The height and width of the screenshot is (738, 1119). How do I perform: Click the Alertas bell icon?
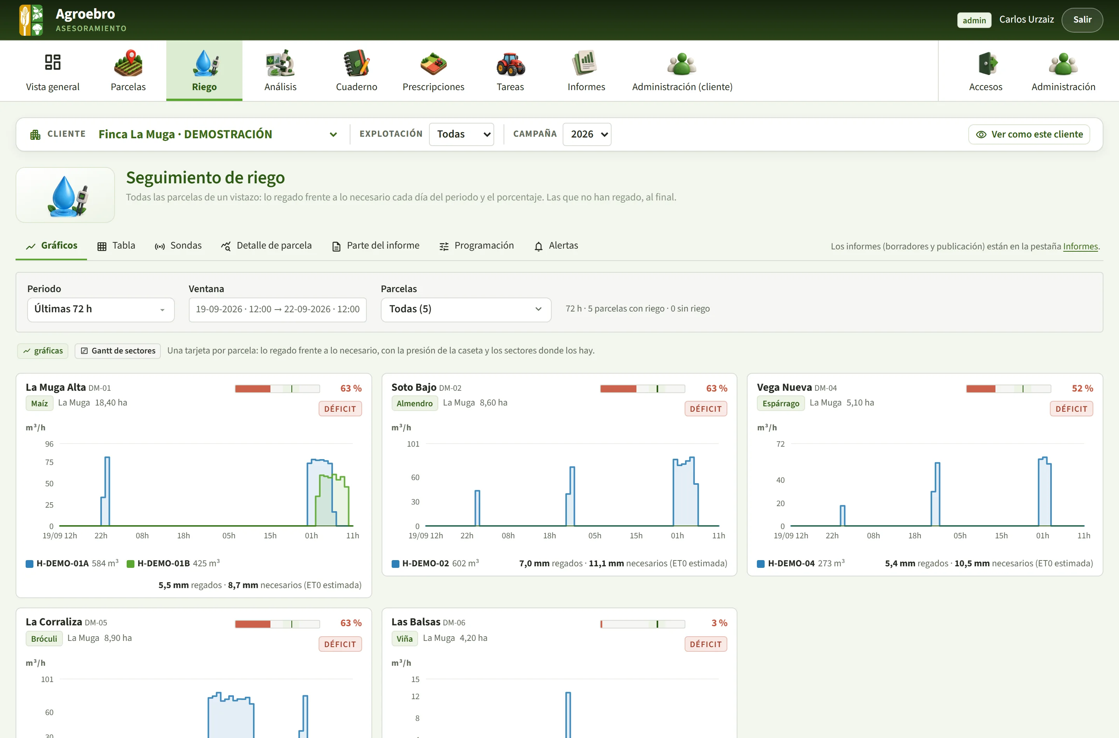point(539,246)
